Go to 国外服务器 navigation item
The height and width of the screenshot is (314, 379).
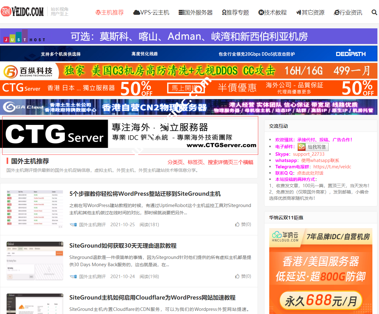(x=196, y=13)
